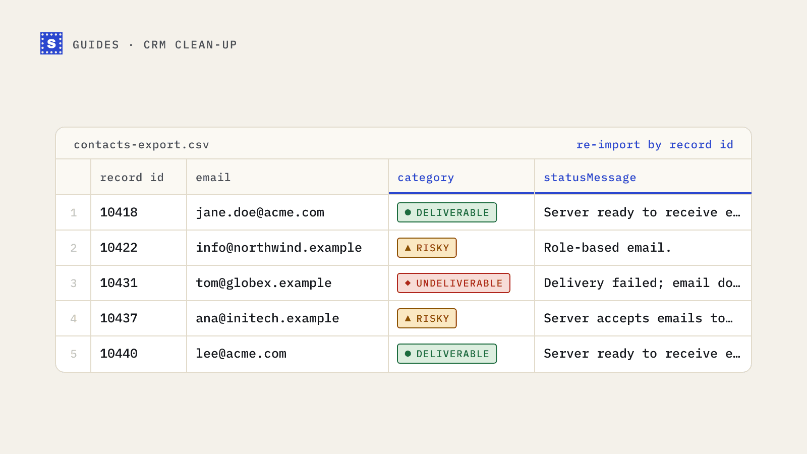
Task: Click the UNDELIVERABLE badge for tom@globex.example
Action: 453,283
